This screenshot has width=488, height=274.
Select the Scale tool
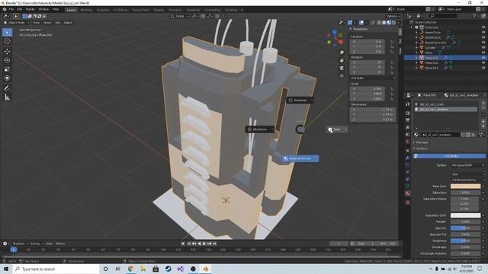point(7,69)
